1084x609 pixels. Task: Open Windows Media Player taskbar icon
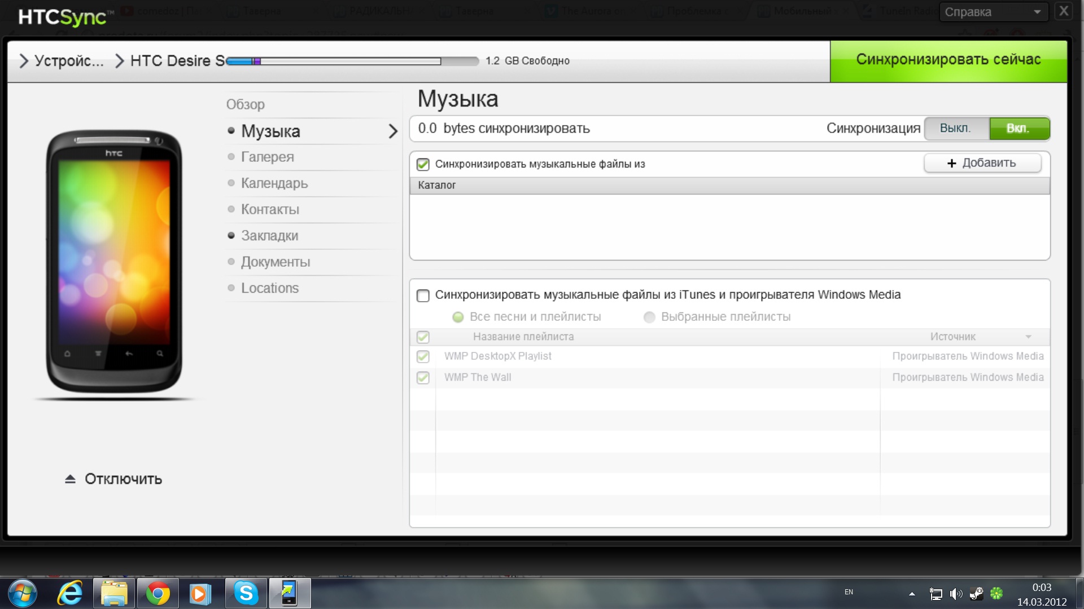[x=200, y=593]
